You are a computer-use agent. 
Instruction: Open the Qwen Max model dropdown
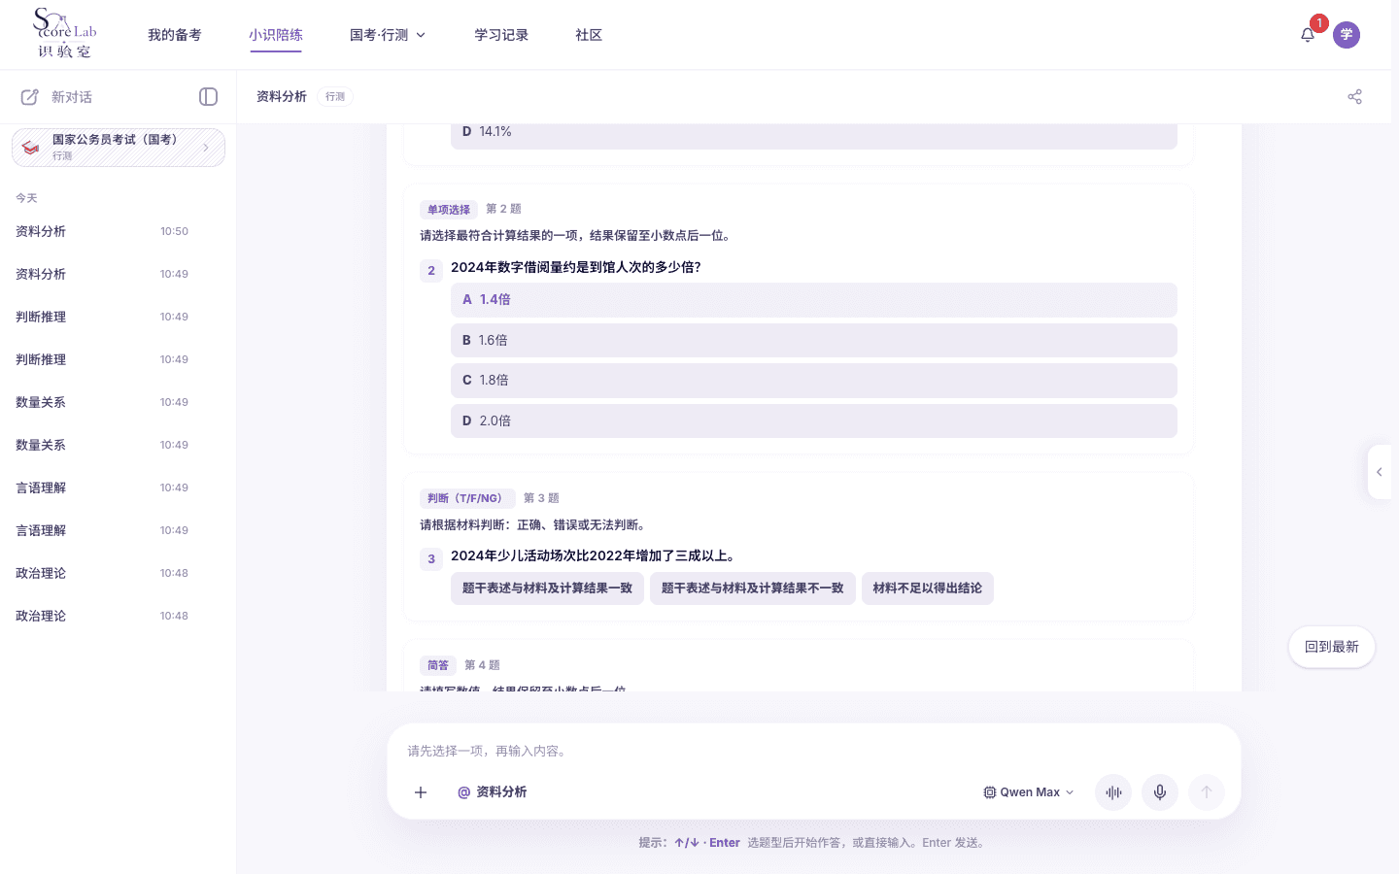tap(1029, 792)
